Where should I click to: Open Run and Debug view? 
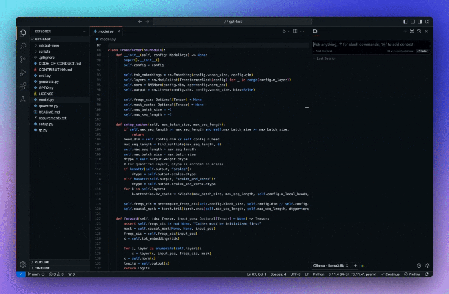23,73
